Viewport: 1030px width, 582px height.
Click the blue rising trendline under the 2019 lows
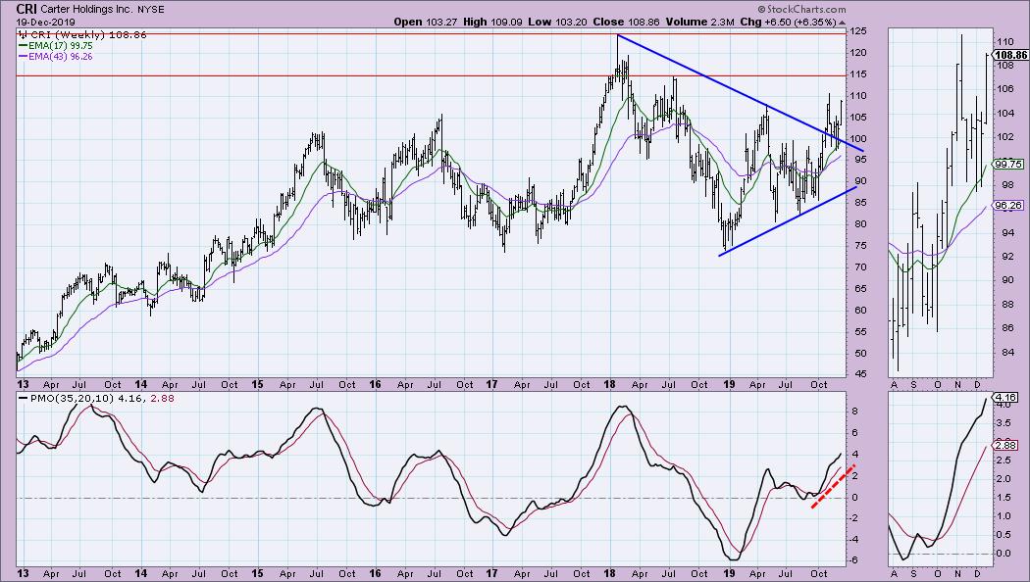tap(789, 221)
